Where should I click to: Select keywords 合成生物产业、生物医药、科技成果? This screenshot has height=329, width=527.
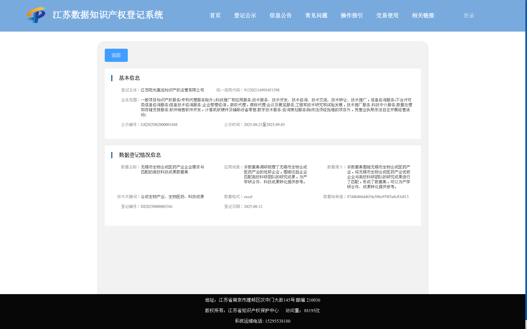point(172,197)
